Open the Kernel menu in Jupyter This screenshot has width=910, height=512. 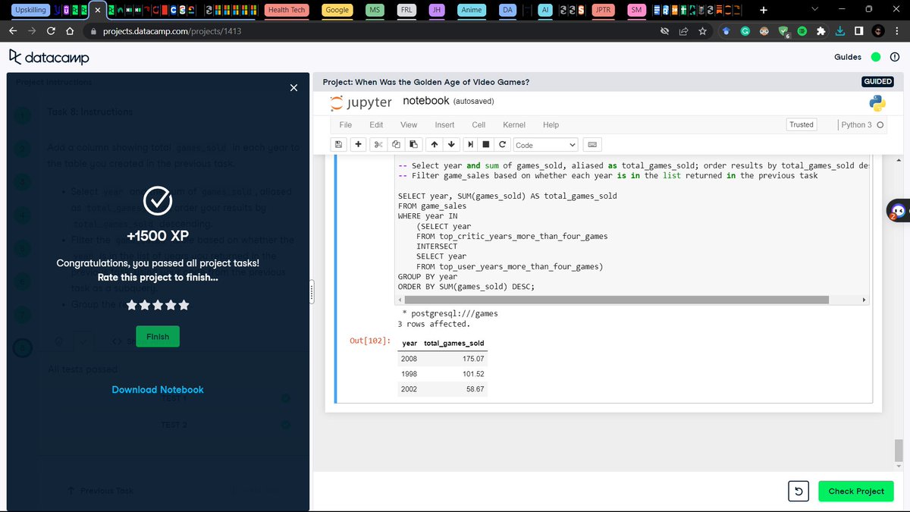pyautogui.click(x=514, y=124)
